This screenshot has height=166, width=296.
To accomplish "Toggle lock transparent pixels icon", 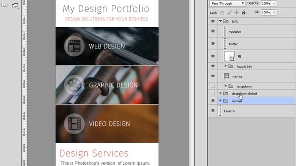I will pyautogui.click(x=222, y=12).
